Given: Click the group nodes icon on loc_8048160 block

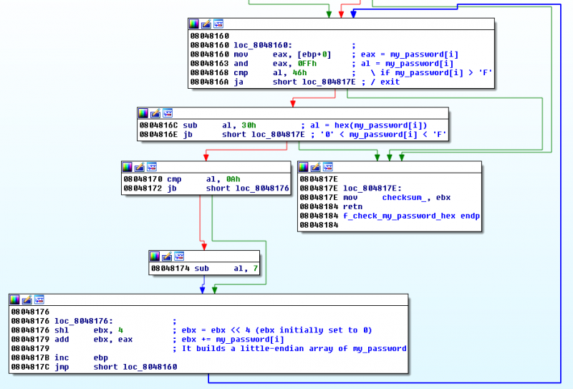Looking at the screenshot, I should point(218,24).
